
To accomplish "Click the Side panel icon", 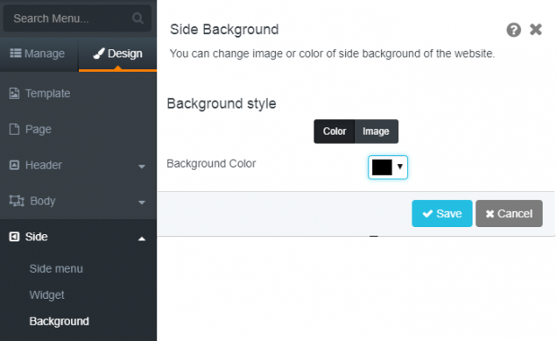I will tap(14, 237).
